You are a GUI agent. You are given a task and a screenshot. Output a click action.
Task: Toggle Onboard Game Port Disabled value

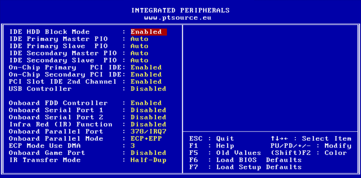(148, 153)
